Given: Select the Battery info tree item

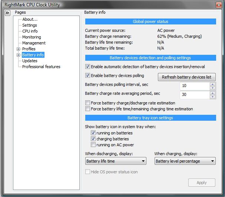Looking at the screenshot, I should pos(33,55).
